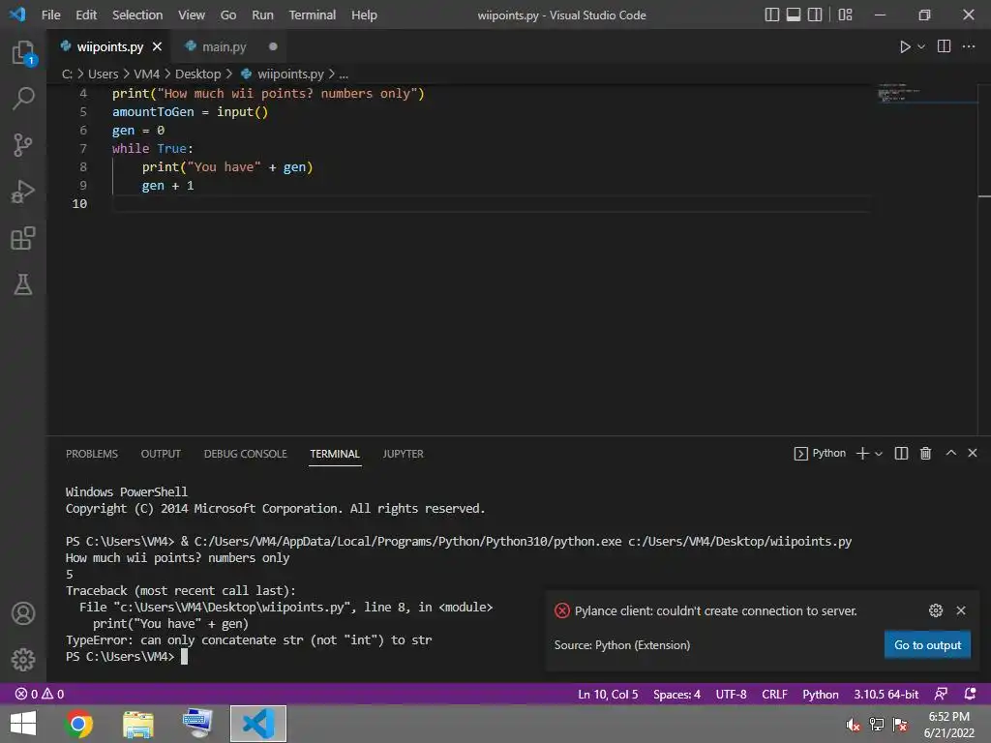Change indentation via Spaces: 4
The width and height of the screenshot is (991, 743).
676,694
